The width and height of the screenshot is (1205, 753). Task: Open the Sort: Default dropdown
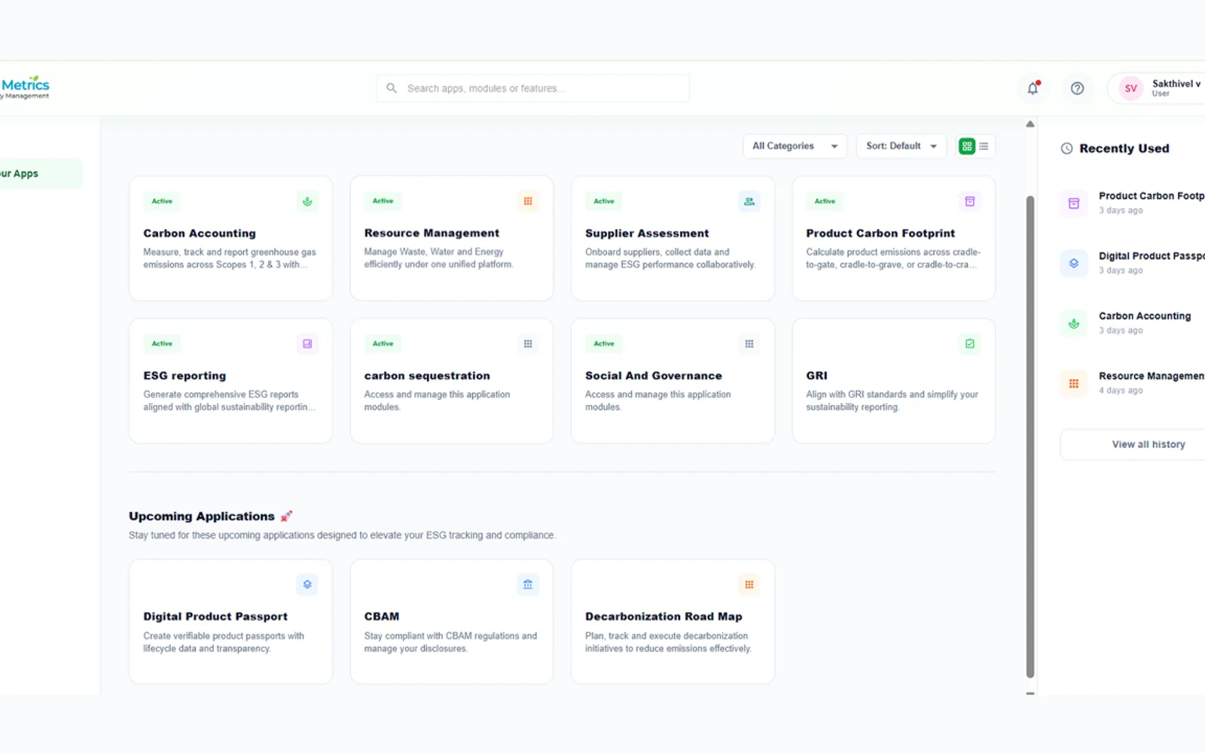[901, 146]
